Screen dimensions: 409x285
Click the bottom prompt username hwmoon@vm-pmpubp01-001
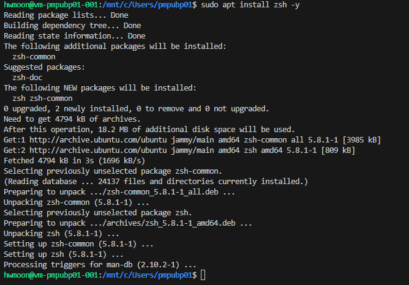click(x=51, y=275)
